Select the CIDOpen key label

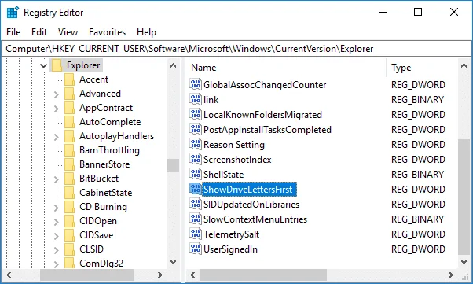98,221
